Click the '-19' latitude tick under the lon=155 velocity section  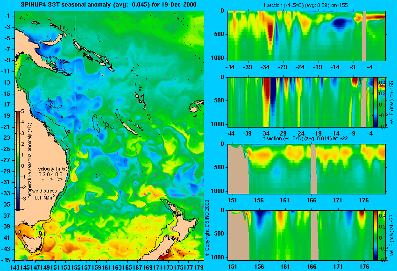tap(317, 134)
